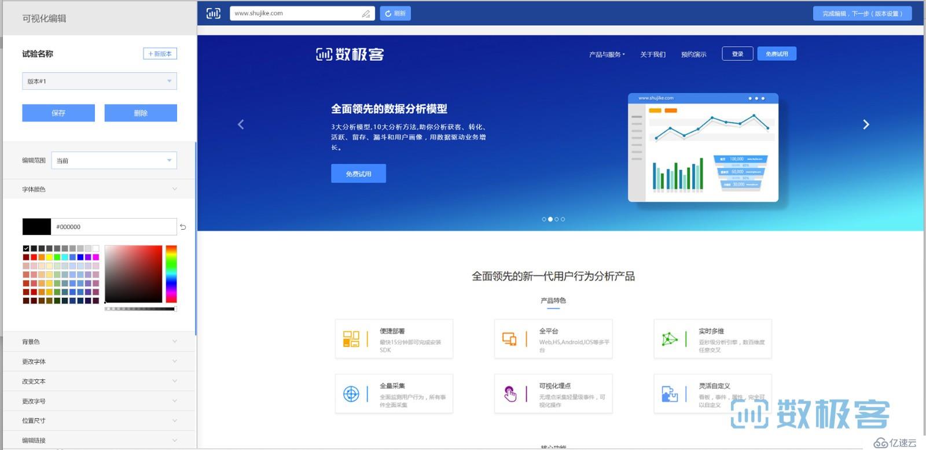Image resolution: width=926 pixels, height=450 pixels.
Task: Click the 登录 button in site header
Action: point(737,54)
